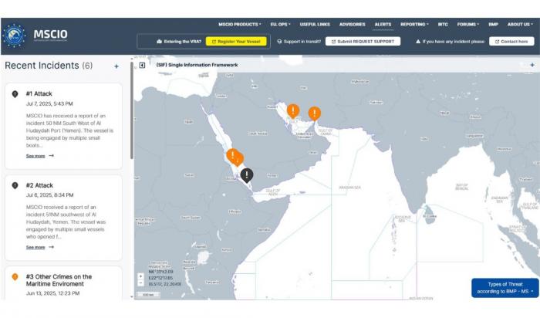
Task: Click the MSCIO globe logo
Action: tap(14, 36)
